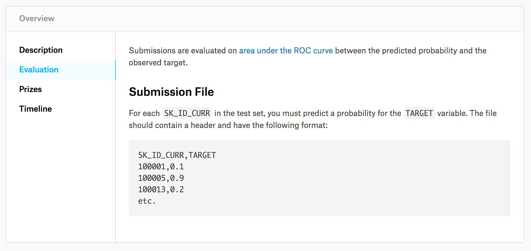Select the line reading 100005,0.9
Viewport: 531px width, 251px height.
coord(161,178)
